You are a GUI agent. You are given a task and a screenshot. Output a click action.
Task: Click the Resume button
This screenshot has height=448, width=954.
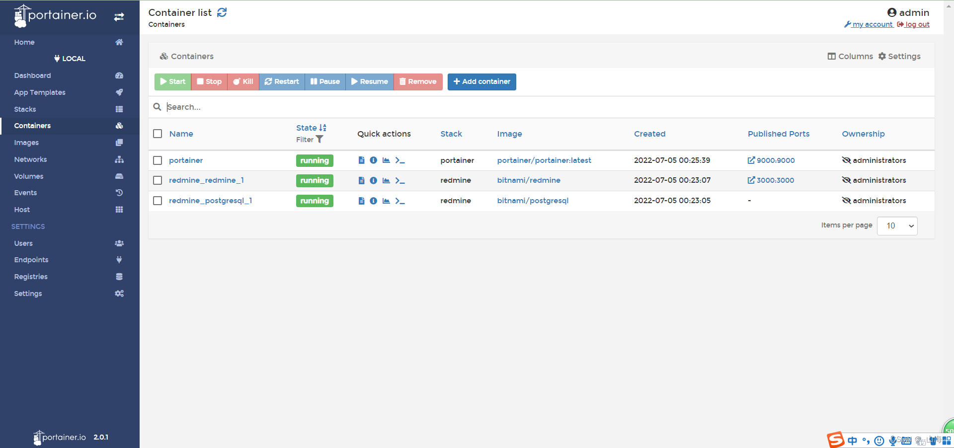pyautogui.click(x=370, y=81)
